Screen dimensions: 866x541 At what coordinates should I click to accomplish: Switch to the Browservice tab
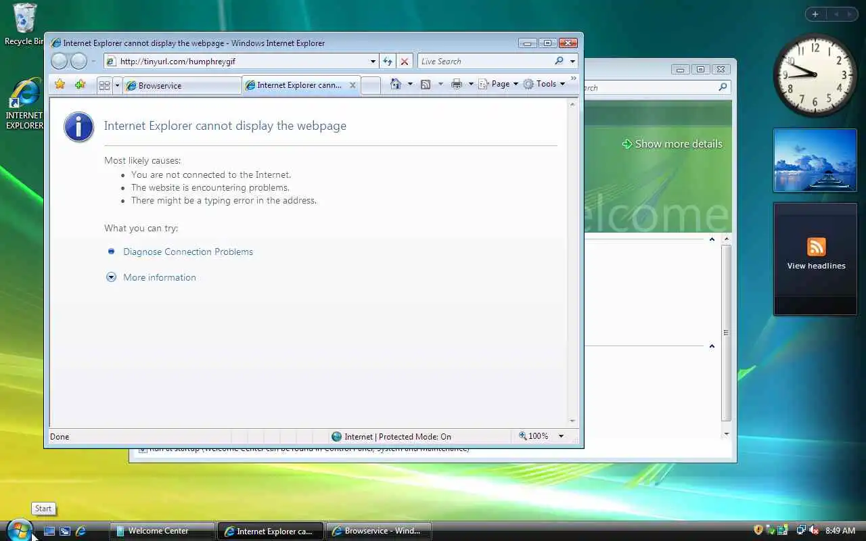(x=182, y=86)
